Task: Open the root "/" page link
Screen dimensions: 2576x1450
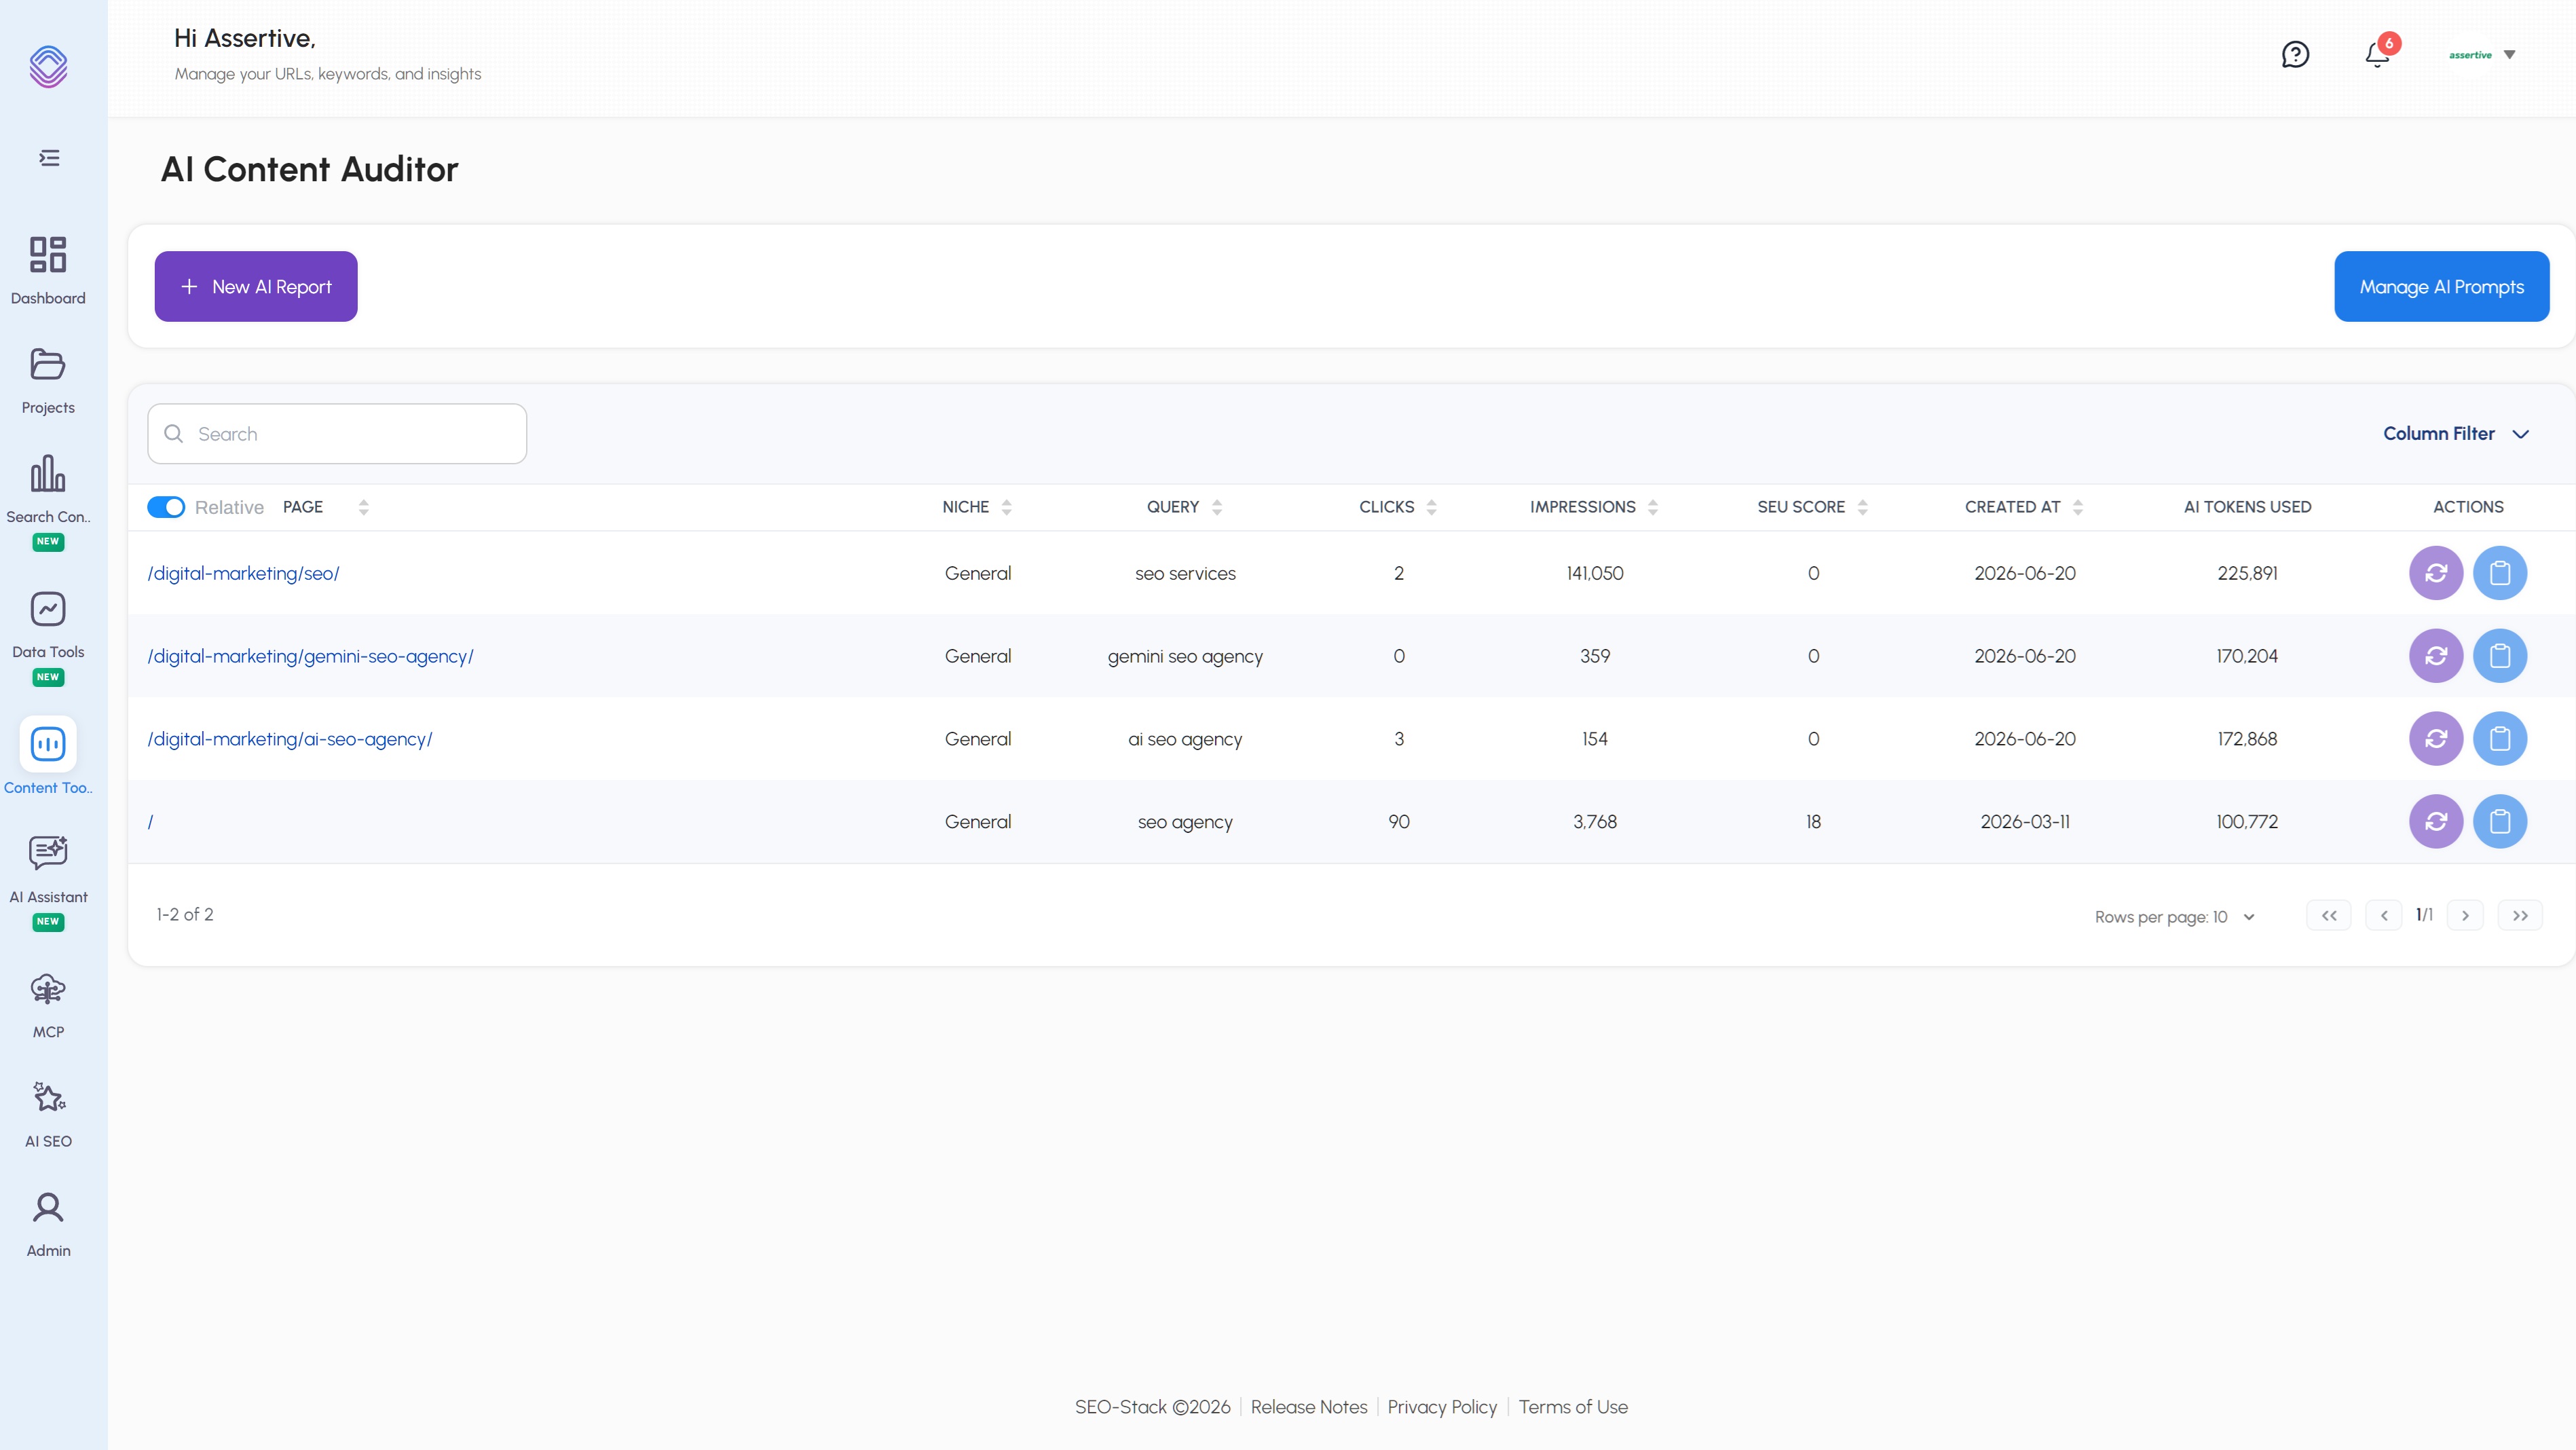Action: click(151, 822)
